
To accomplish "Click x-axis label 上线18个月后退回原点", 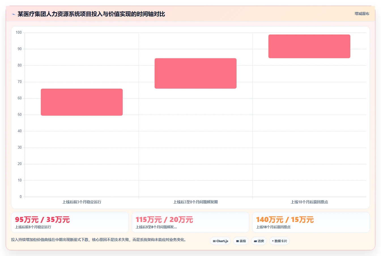I will coord(309,202).
